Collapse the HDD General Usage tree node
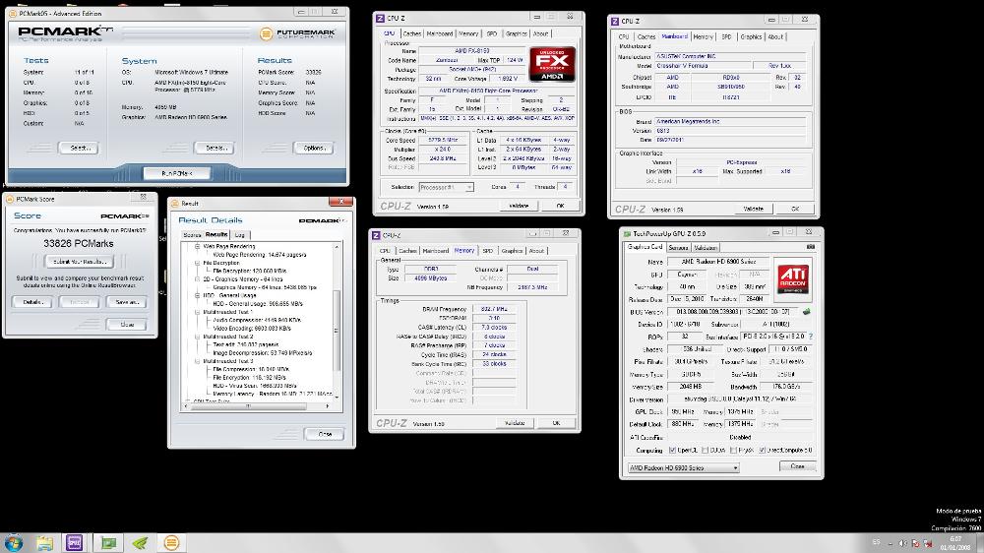 point(197,295)
